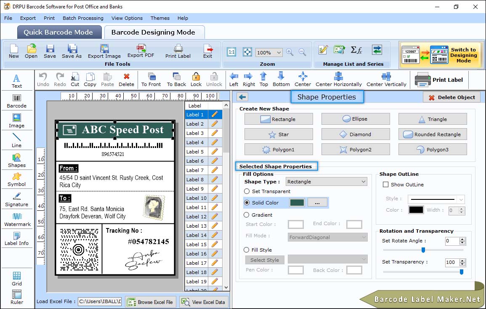
Task: Select the Line drawing tool
Action: tap(17, 140)
